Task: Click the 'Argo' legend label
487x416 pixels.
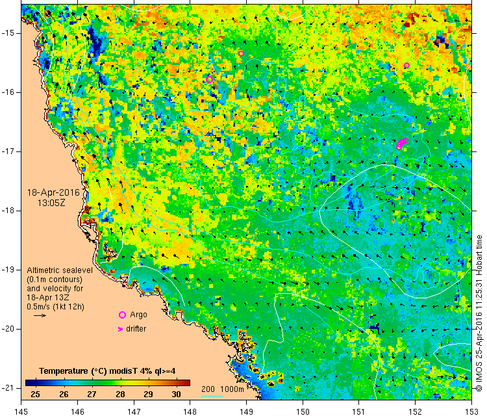Action: [x=138, y=315]
